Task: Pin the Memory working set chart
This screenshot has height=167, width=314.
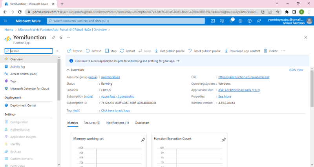Action: point(143,140)
